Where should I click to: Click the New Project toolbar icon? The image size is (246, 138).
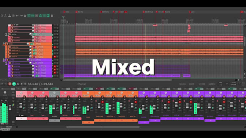[2, 15]
